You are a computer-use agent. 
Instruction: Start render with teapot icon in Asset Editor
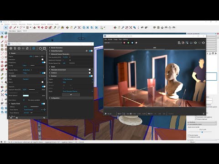pos(40,48)
